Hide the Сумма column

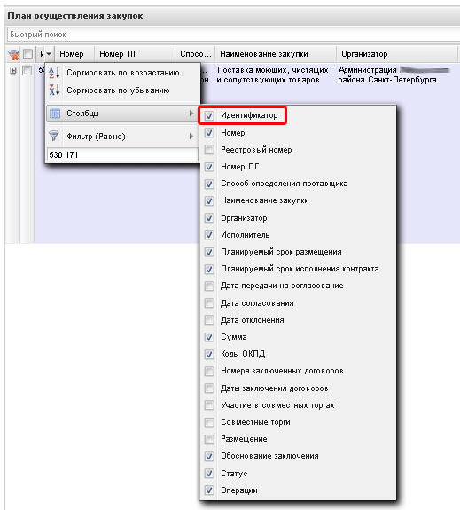(x=209, y=337)
